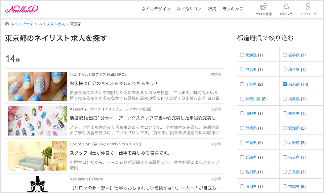Open the ネイルサロン menu
The width and height of the screenshot is (324, 193).
pos(189,9)
